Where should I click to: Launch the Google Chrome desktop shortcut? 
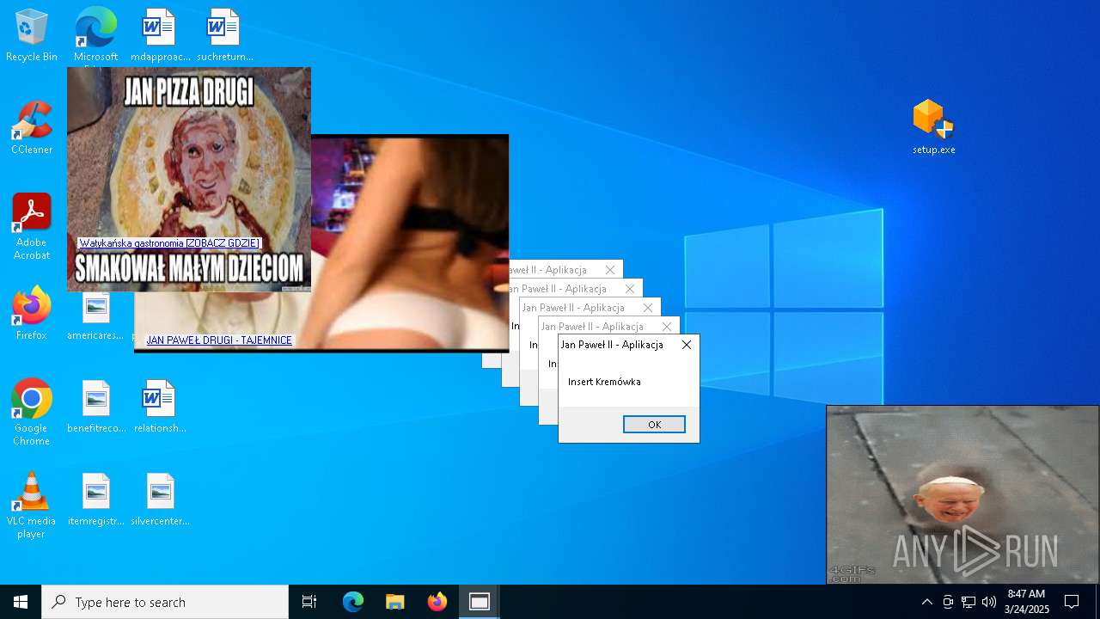coord(32,413)
